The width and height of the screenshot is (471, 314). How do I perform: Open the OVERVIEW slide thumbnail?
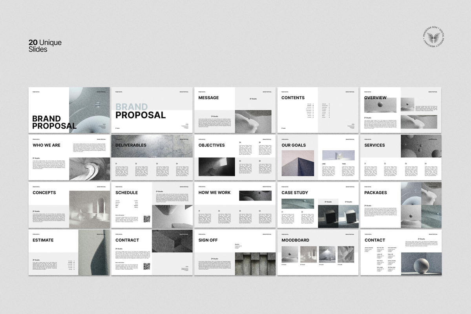coord(401,110)
